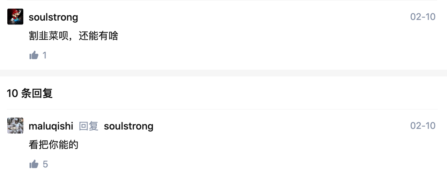Viewport: 447px width, 178px height.
Task: Click the 回复 label next to maluqishi
Action: point(89,126)
